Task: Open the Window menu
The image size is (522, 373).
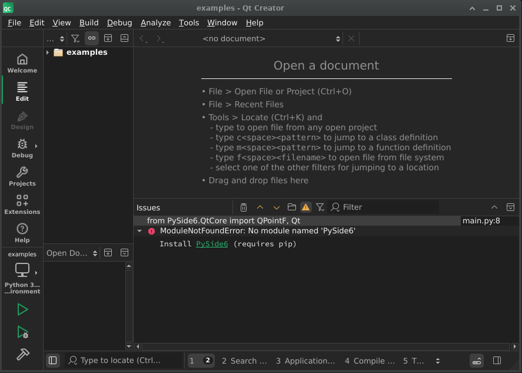Action: pyautogui.click(x=222, y=22)
